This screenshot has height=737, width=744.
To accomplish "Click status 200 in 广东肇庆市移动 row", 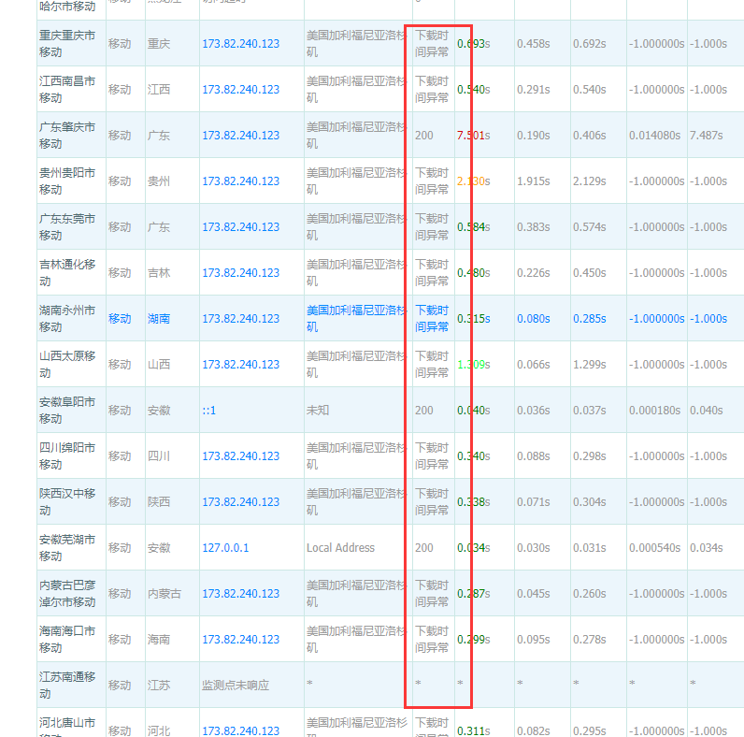I will 423,136.
